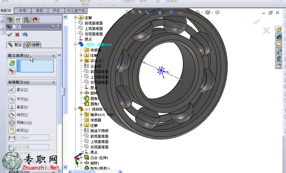Expand the top-level 注解 tree node
The height and width of the screenshot is (173, 286).
pyautogui.click(x=75, y=17)
